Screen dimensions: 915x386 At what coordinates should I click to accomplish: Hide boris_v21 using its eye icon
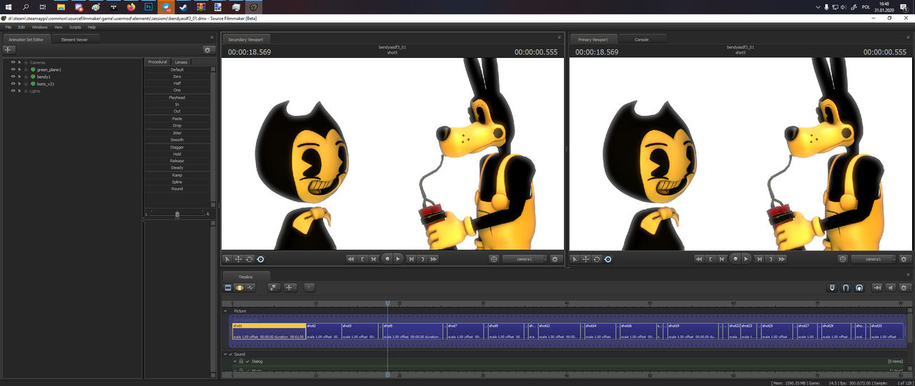13,84
